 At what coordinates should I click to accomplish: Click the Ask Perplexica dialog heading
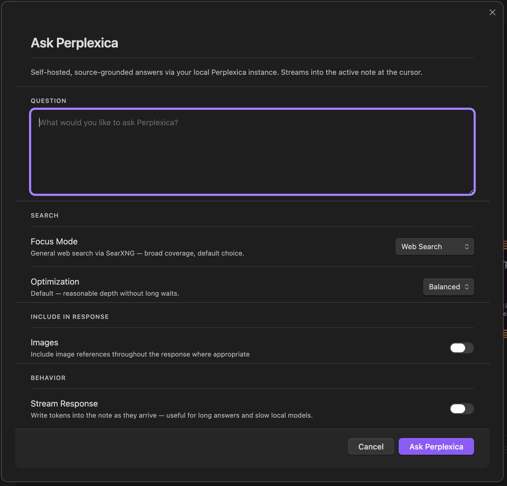[x=74, y=43]
